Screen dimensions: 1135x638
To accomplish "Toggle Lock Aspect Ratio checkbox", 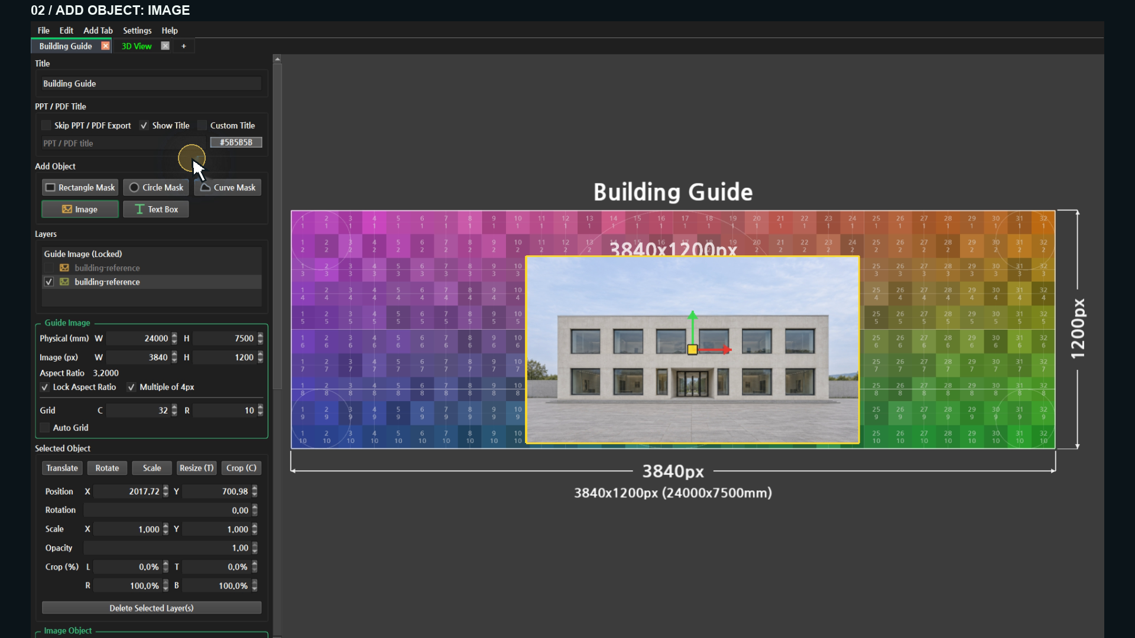I will [44, 387].
